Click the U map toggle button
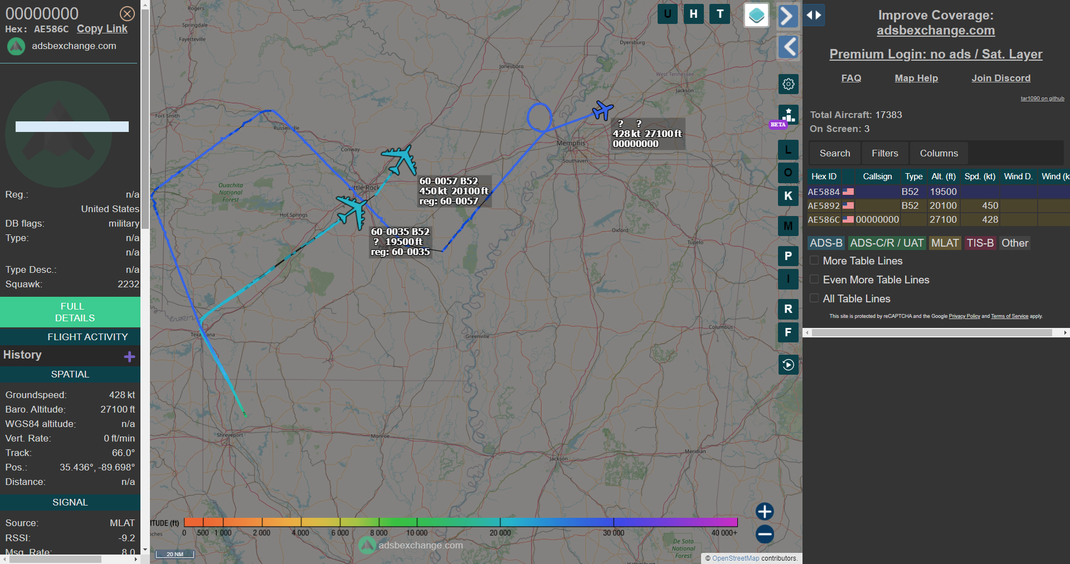The image size is (1070, 564). point(668,14)
